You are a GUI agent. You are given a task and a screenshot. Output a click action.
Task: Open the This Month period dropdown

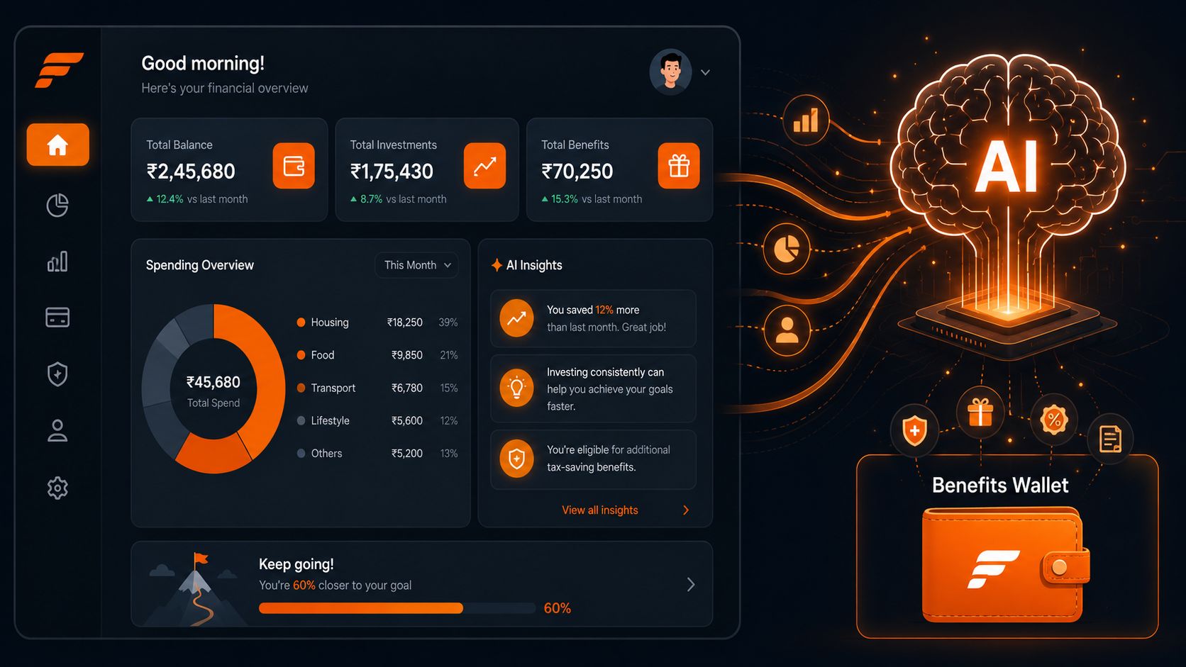416,265
